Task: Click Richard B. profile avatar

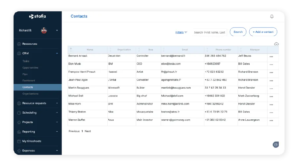Action: point(44,31)
